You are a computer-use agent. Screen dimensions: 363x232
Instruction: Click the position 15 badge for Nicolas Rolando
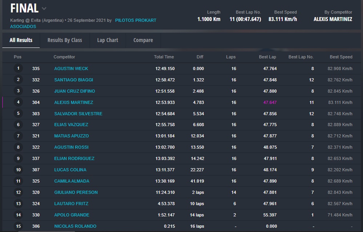pos(18,226)
